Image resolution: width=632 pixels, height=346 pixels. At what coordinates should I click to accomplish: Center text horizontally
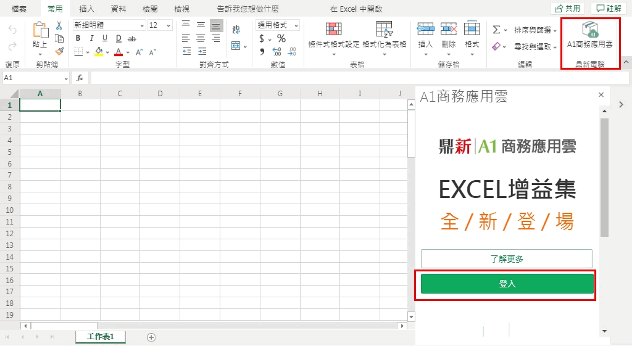pyautogui.click(x=201, y=38)
